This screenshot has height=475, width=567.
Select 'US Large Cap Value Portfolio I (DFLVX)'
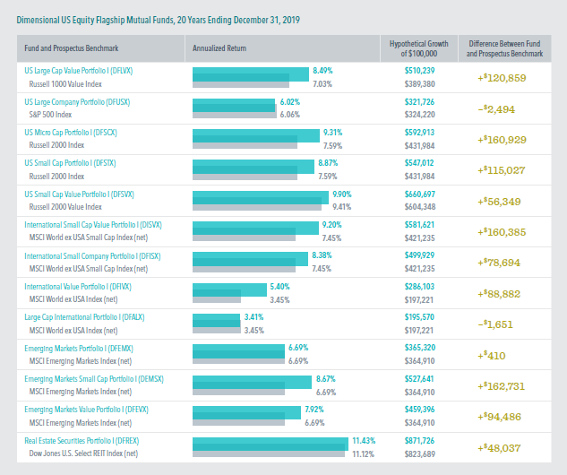pos(79,71)
